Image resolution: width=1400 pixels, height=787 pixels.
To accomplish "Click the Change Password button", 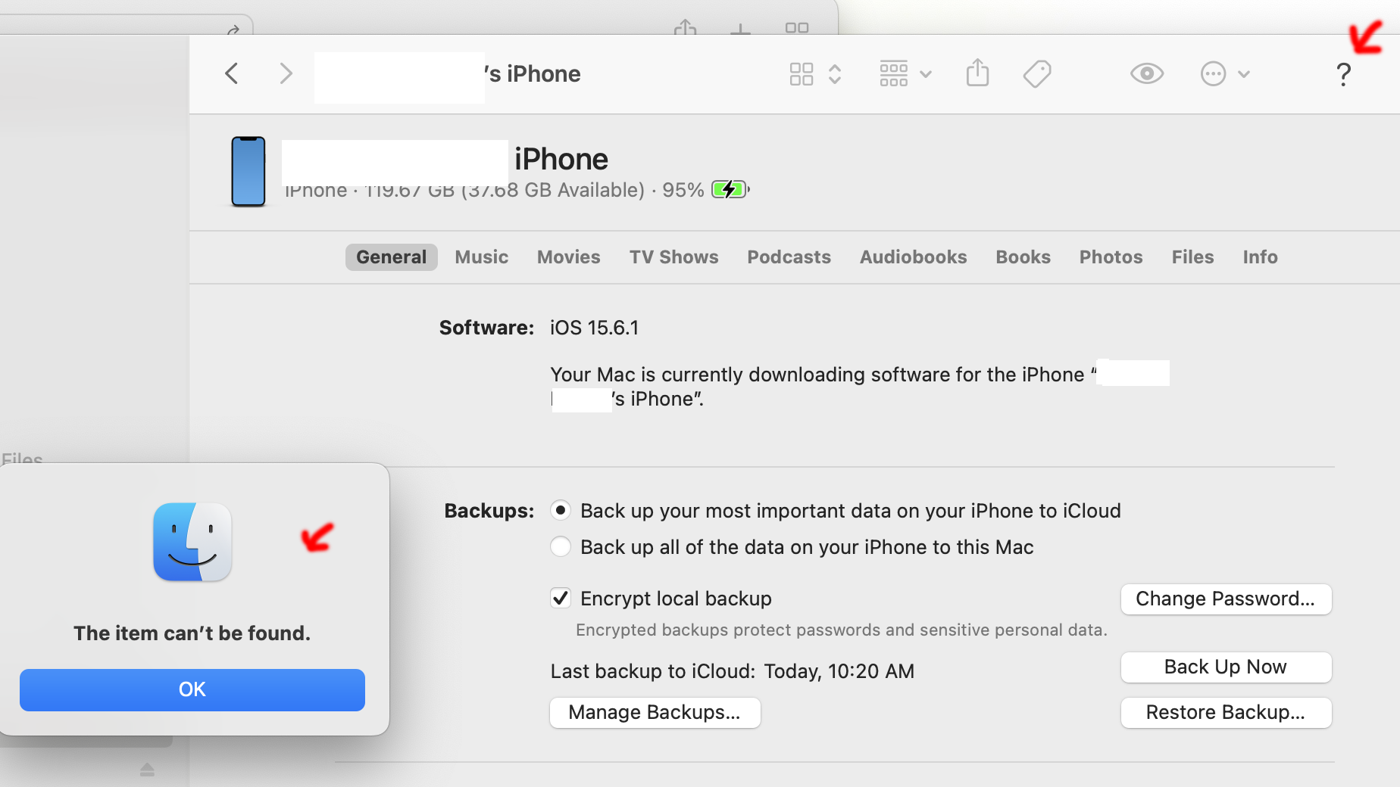I will tap(1226, 599).
